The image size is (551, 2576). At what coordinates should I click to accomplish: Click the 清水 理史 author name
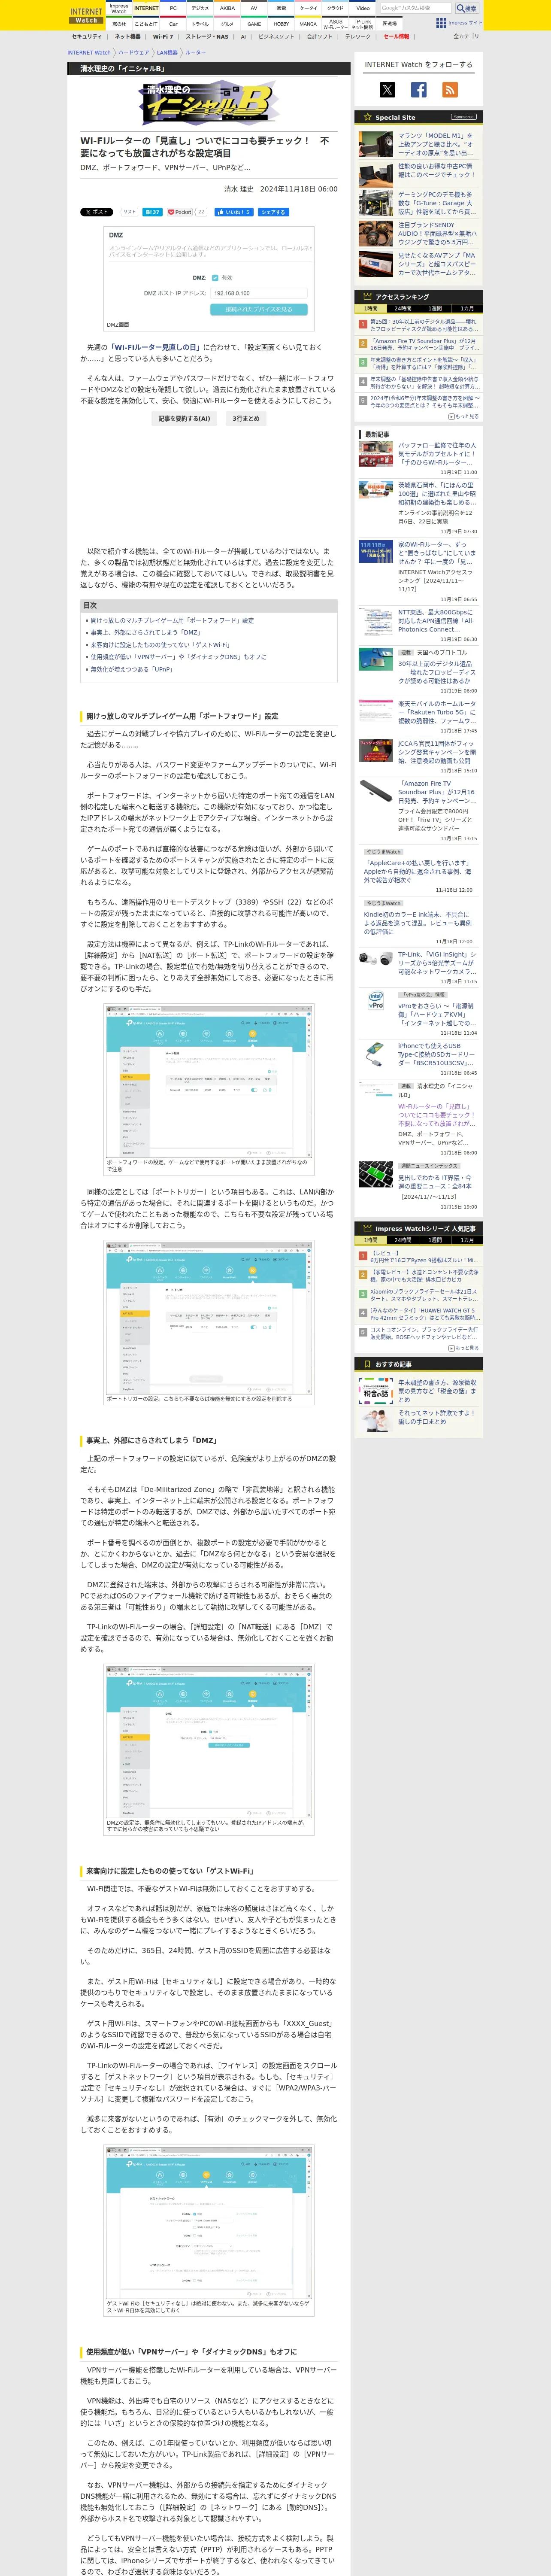[x=238, y=188]
